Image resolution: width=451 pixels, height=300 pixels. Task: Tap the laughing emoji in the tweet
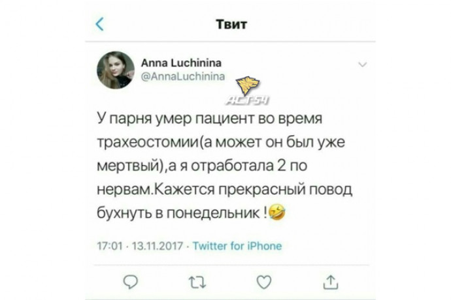tap(277, 212)
